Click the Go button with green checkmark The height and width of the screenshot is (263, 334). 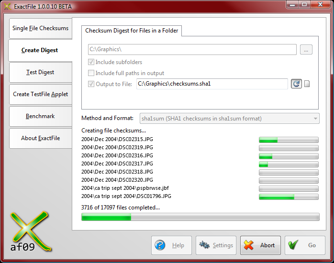[x=305, y=245]
